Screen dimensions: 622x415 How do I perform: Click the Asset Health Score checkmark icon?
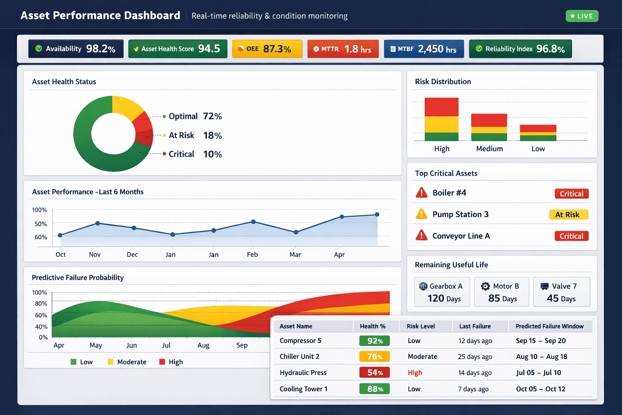[x=136, y=49]
